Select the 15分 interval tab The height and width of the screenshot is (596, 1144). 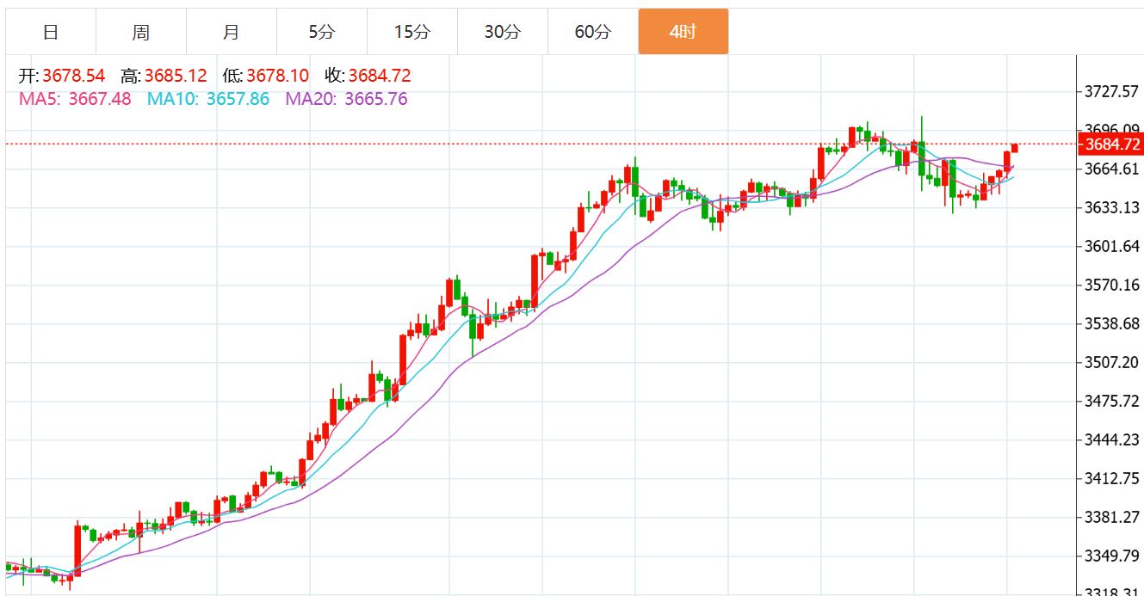(412, 33)
